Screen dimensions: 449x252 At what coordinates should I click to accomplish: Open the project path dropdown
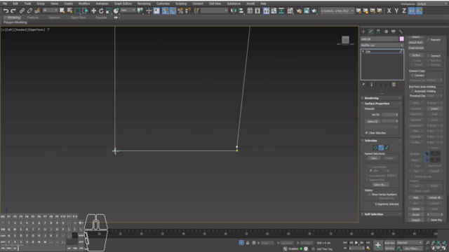pos(337,11)
